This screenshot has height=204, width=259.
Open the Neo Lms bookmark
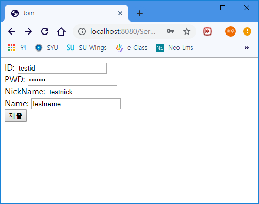174,48
